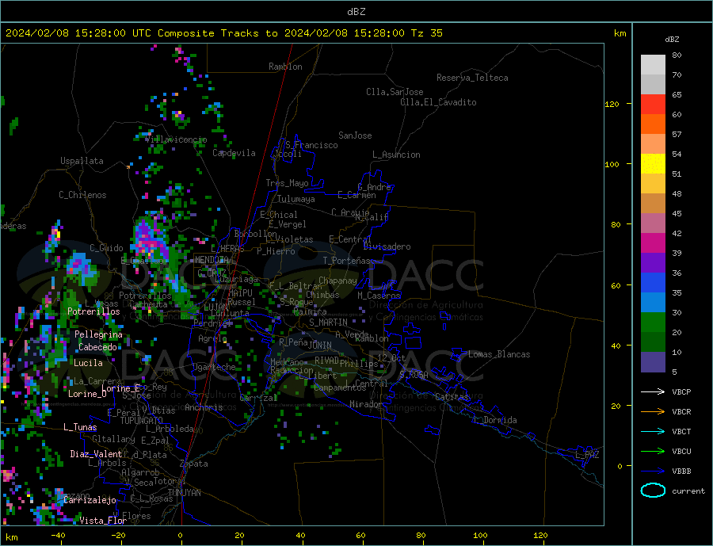Click the L_PAZ label at lower right
The width and height of the screenshot is (713, 546).
(587, 455)
